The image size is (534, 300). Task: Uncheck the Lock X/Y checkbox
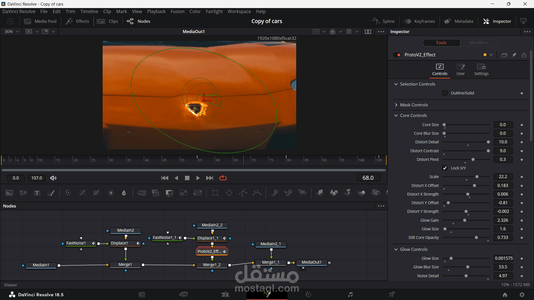[445, 168]
